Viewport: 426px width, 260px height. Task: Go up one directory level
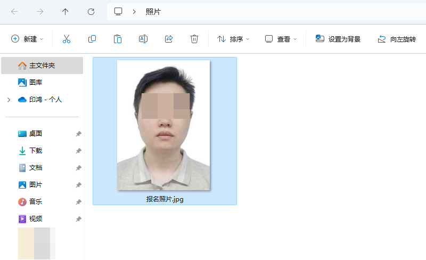pos(65,12)
